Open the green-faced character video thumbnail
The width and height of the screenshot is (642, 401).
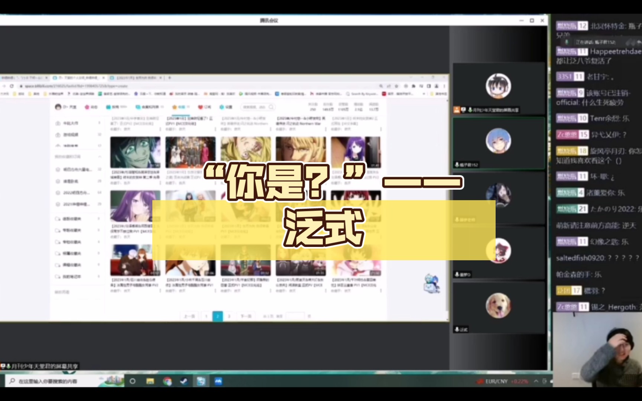click(x=135, y=152)
